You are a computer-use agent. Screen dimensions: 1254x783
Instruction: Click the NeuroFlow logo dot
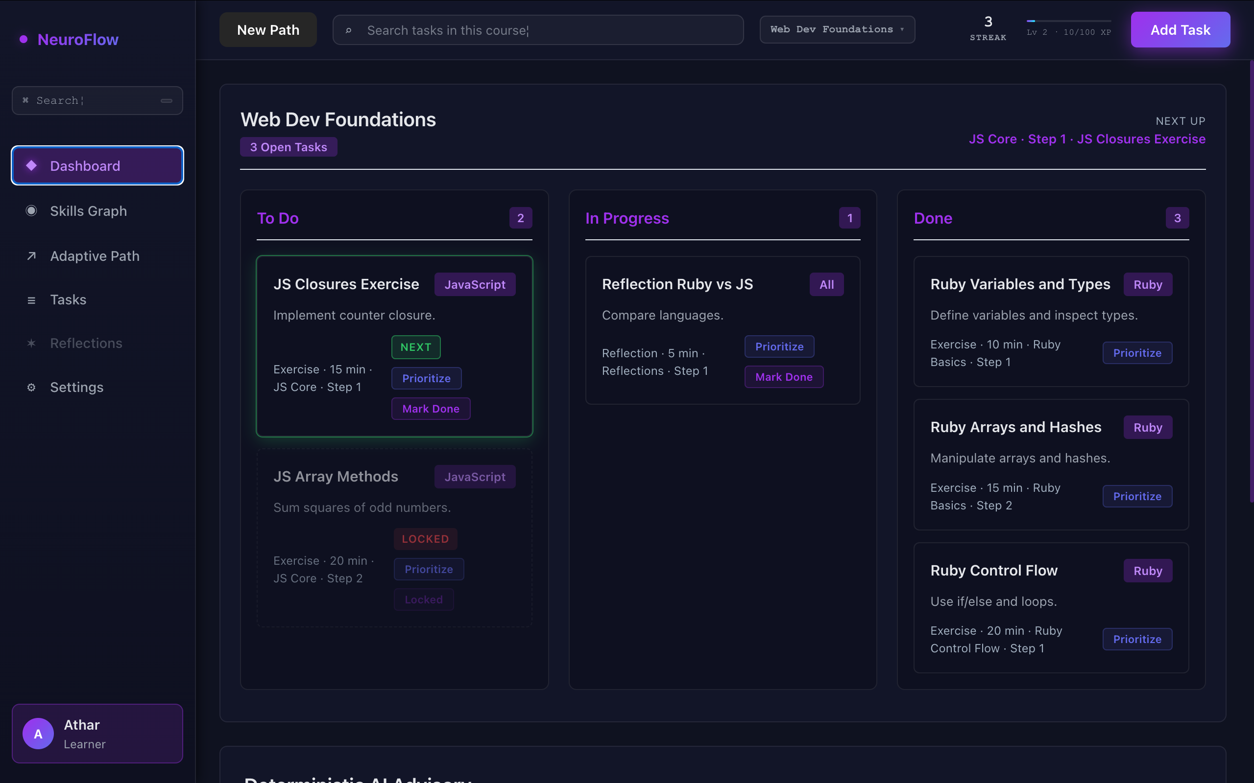pos(24,39)
